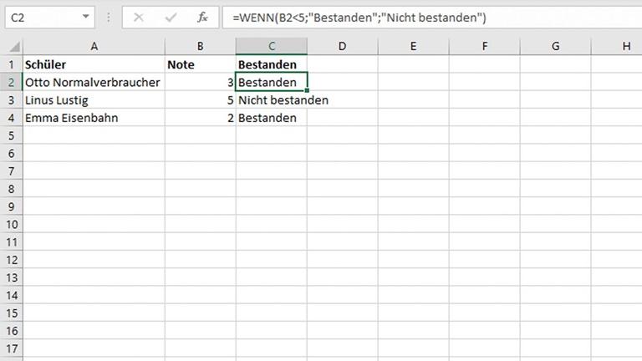Image resolution: width=642 pixels, height=361 pixels.
Task: Select column B header
Action: tap(200, 47)
